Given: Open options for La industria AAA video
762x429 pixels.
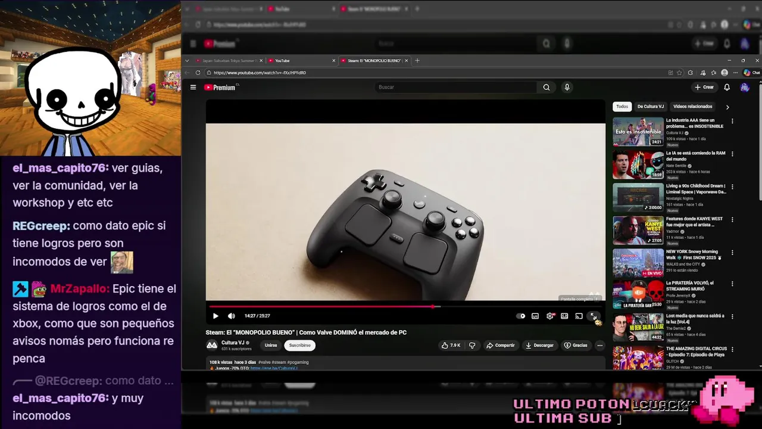Looking at the screenshot, I should click(732, 121).
